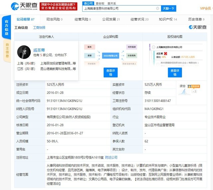Click the 分支机构 box in structure chart
This screenshot has width=213, height=190.
tap(132, 56)
